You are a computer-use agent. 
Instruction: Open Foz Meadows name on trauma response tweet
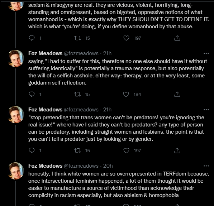coord(45,53)
